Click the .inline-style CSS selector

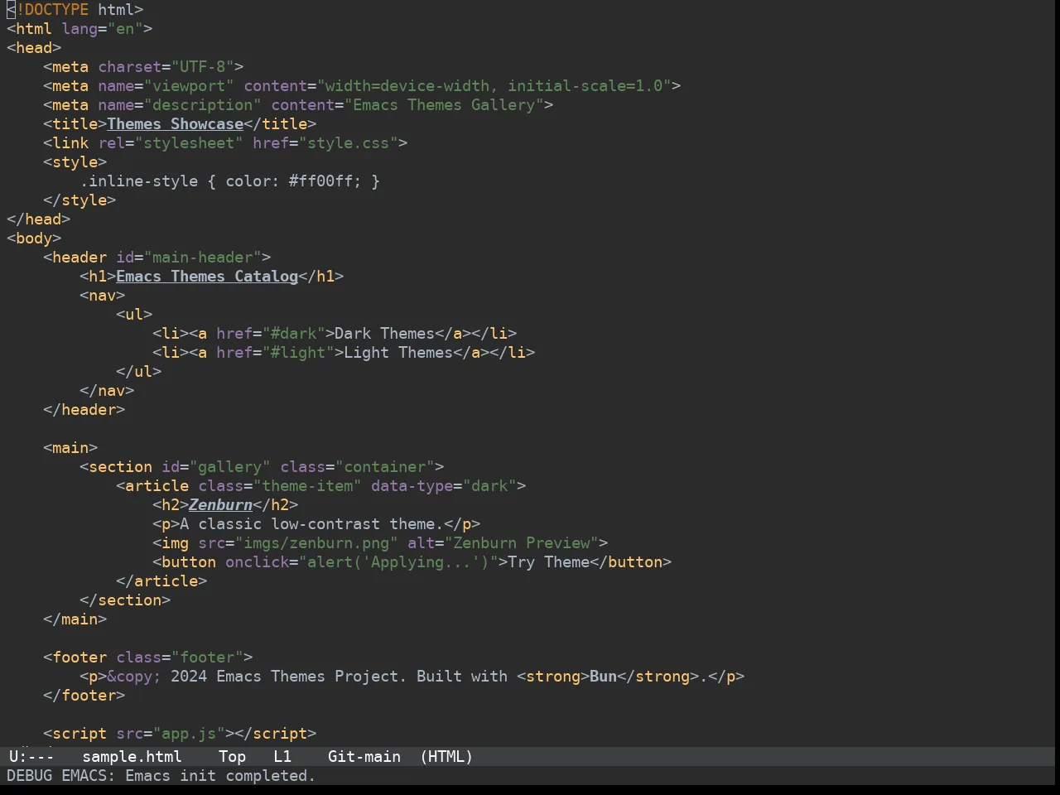[138, 181]
